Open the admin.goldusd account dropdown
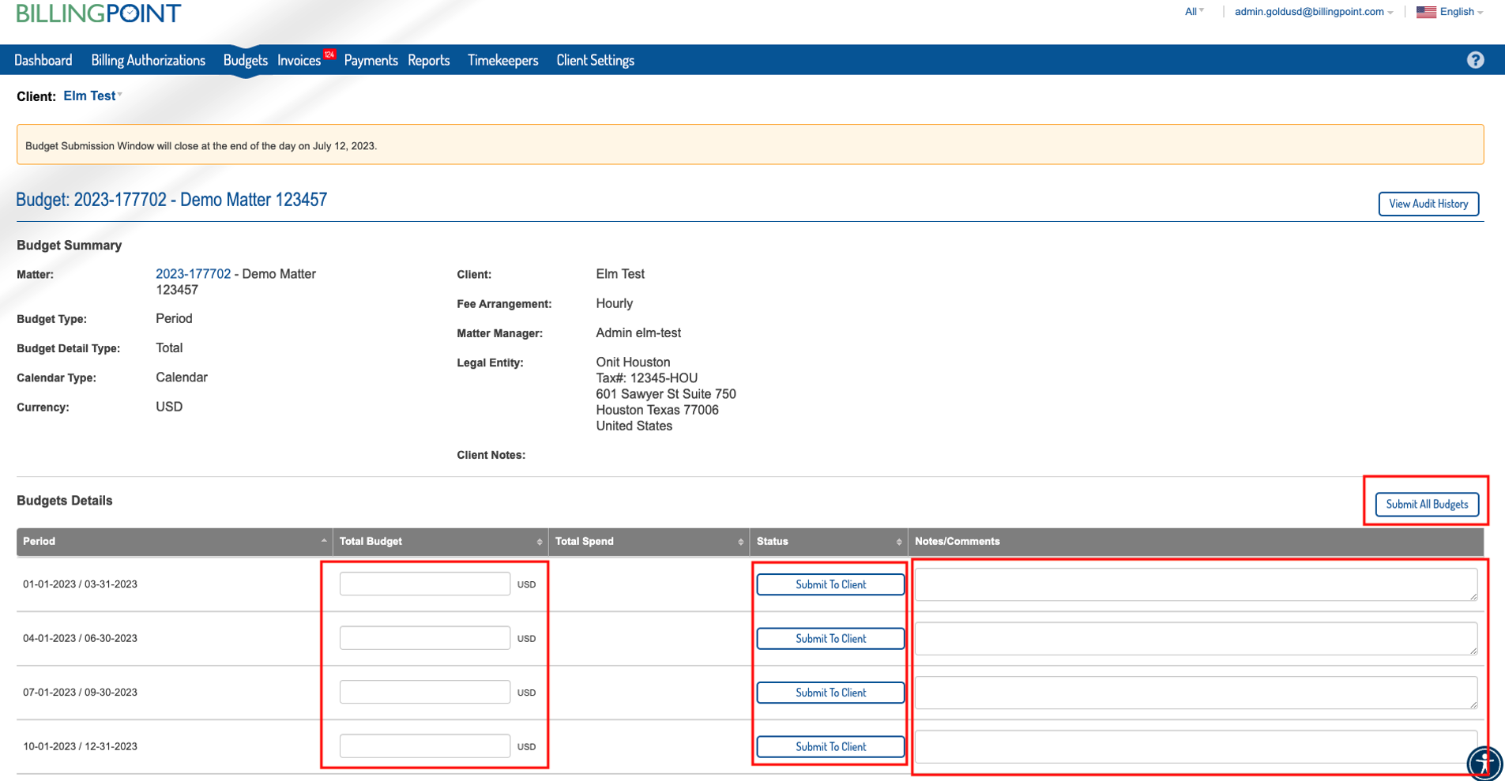 tap(1314, 12)
